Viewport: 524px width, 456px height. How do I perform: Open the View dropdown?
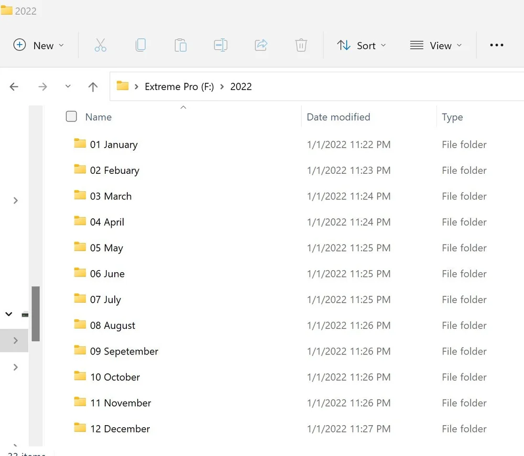tap(435, 45)
